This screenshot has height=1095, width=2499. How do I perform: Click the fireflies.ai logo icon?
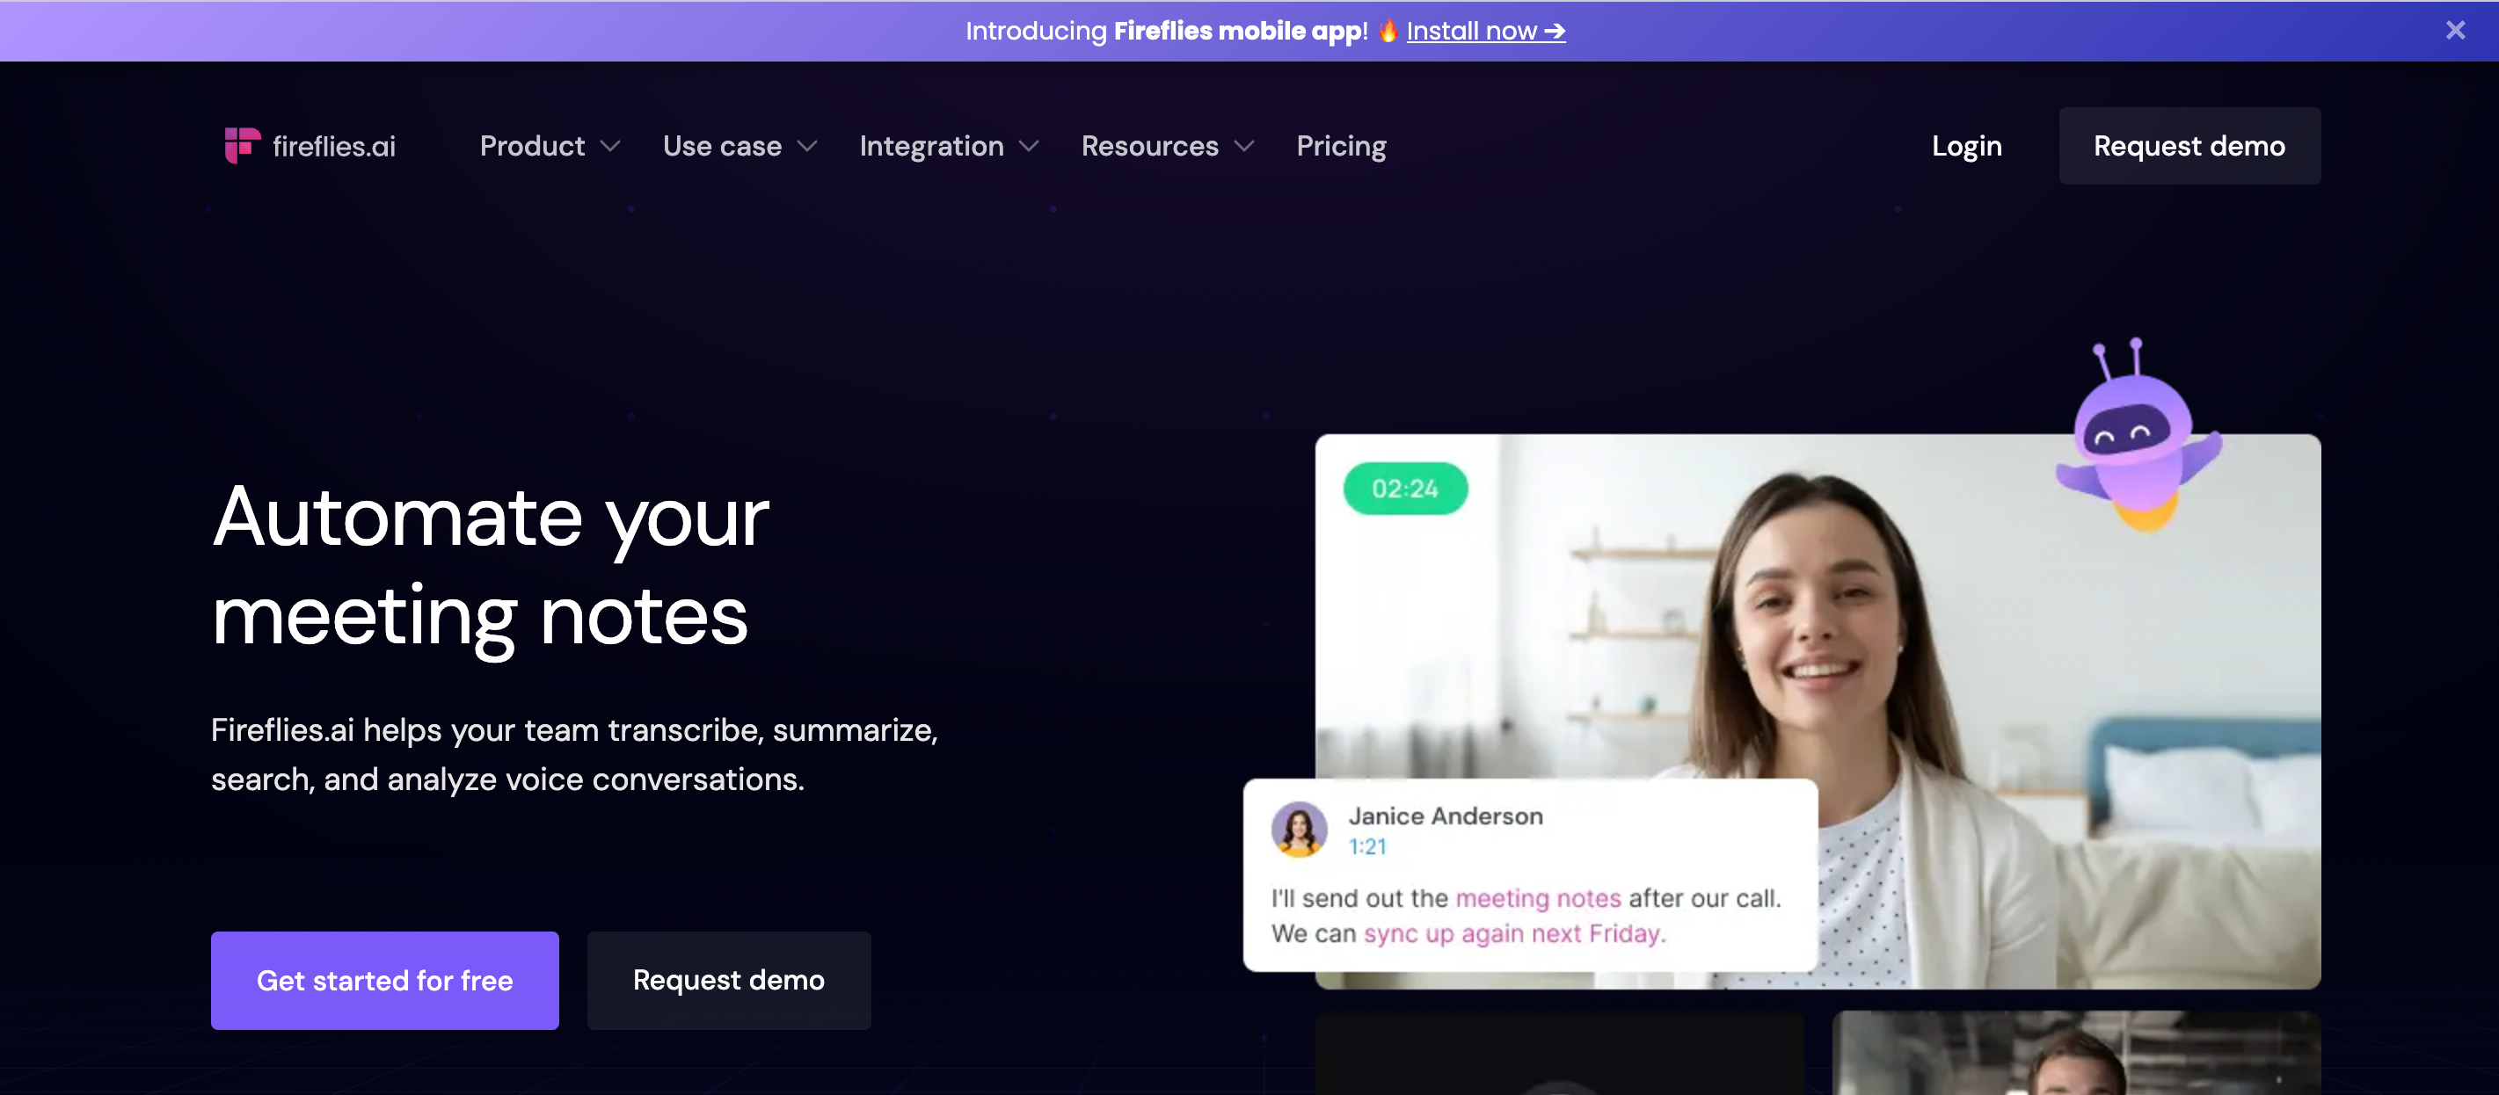[x=242, y=146]
